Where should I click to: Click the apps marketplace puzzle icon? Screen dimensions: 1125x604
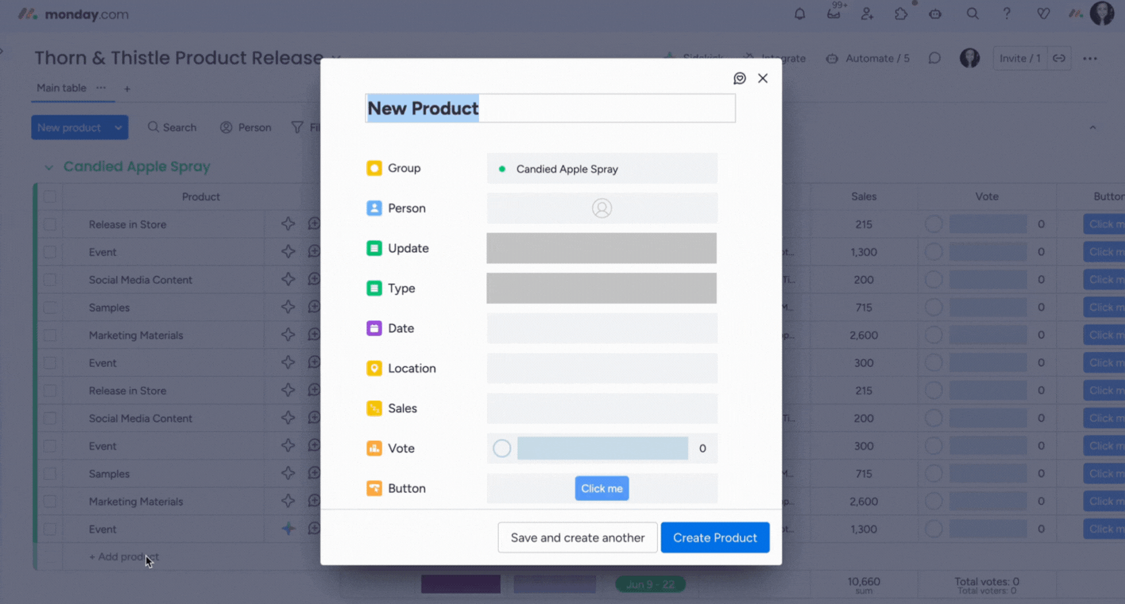(x=901, y=14)
